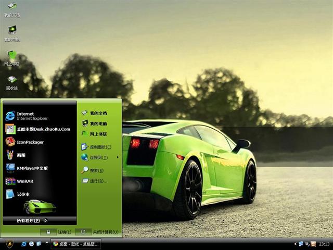Click the 23:13 taskbar clock
Image resolution: width=333 pixels, height=250 pixels.
coord(324,244)
